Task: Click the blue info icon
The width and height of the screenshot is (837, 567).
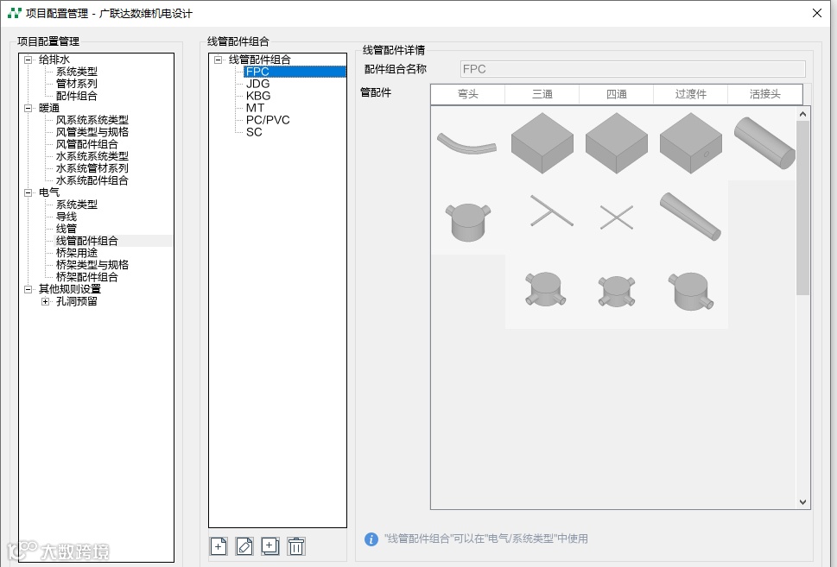Action: click(371, 539)
